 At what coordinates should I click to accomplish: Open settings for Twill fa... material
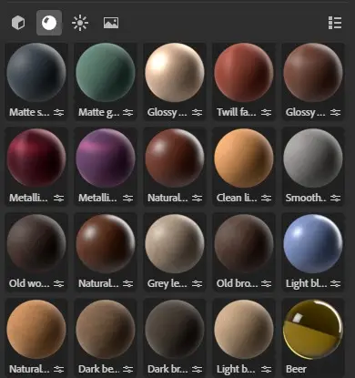[266, 113]
